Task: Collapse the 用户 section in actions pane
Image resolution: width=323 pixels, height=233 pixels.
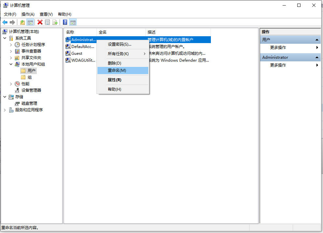Action: click(x=317, y=39)
